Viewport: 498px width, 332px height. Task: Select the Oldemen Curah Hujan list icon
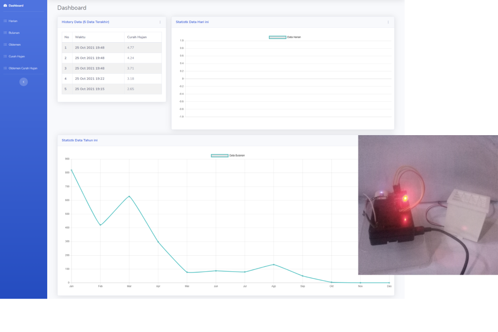(x=5, y=68)
